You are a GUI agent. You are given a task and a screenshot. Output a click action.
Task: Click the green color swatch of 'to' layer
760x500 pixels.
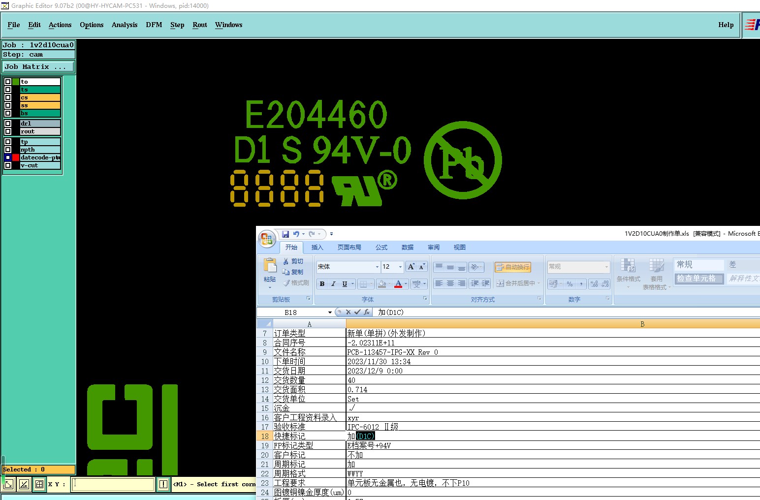16,82
